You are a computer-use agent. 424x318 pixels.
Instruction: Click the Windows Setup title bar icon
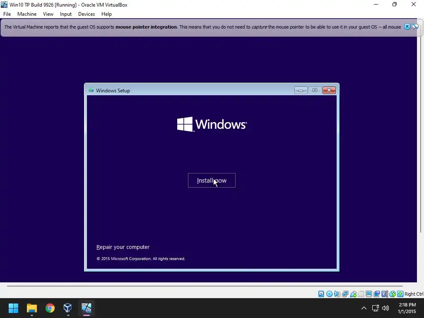[x=91, y=90]
